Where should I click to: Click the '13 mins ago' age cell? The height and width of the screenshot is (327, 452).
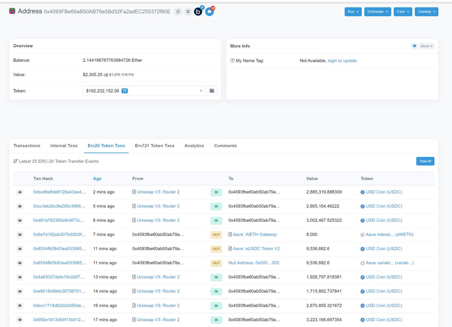(x=105, y=277)
